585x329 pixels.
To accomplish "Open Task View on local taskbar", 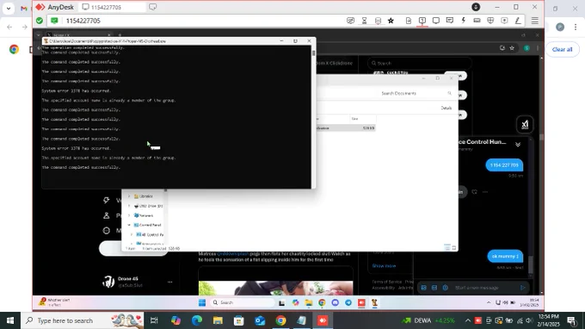I will [154, 320].
